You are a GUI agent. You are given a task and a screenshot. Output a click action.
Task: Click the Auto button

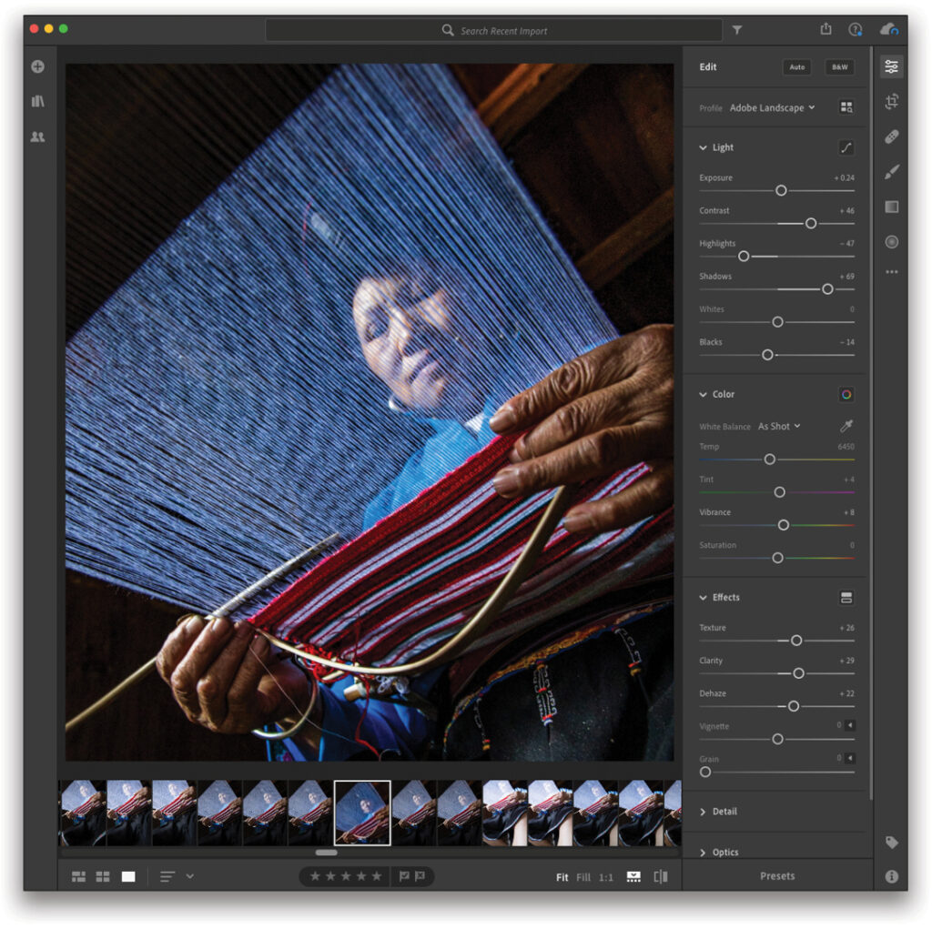pyautogui.click(x=797, y=67)
